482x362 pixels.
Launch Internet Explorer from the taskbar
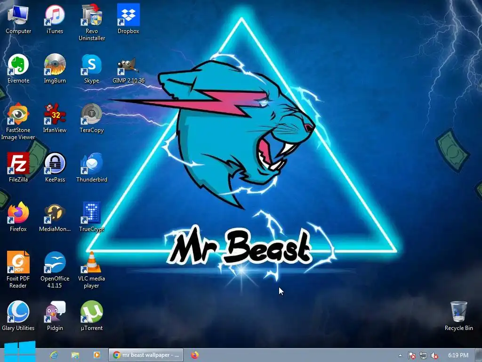54,355
